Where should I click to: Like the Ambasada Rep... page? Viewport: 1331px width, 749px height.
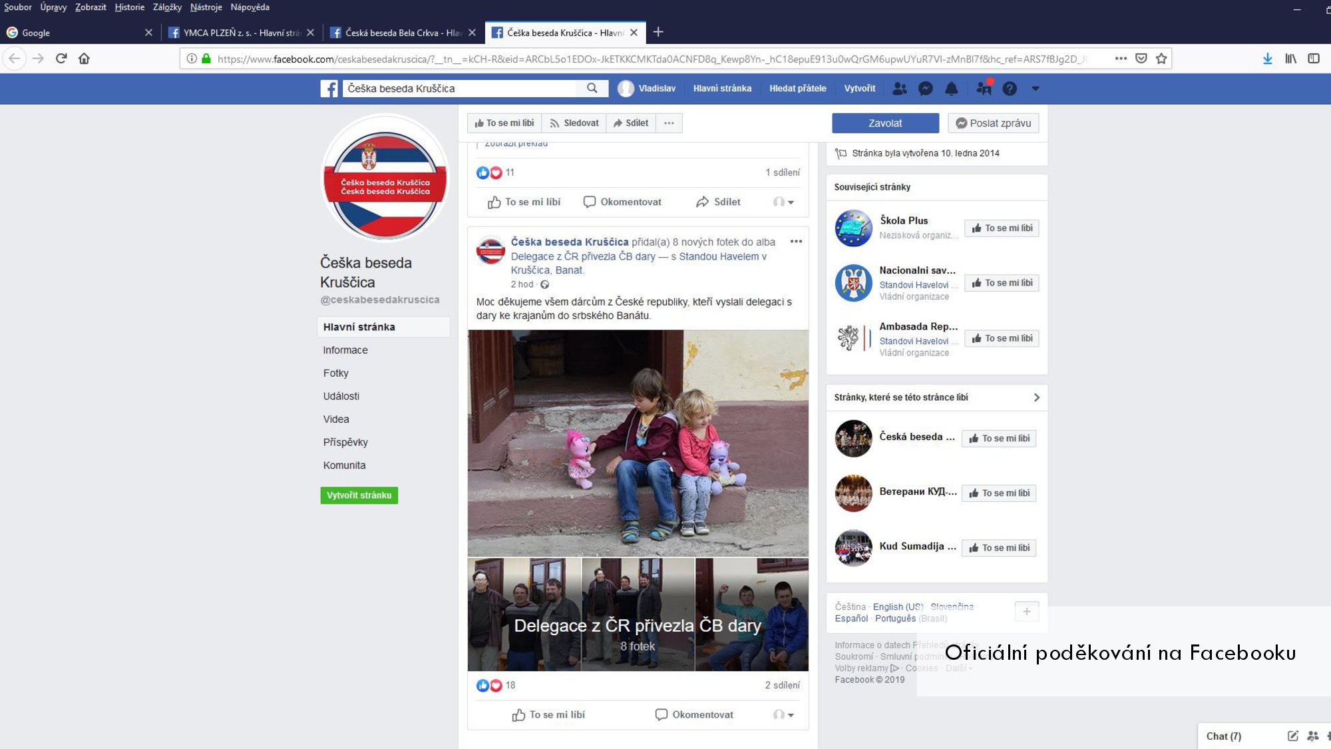click(1002, 338)
